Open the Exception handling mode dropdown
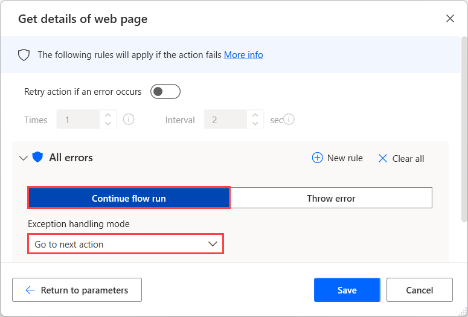The image size is (468, 317). tap(126, 244)
